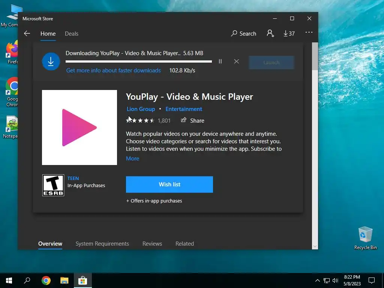Expand the description with More link
384x288 pixels.
tap(132, 159)
